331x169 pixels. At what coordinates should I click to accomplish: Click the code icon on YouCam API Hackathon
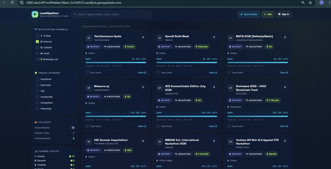tap(230, 142)
